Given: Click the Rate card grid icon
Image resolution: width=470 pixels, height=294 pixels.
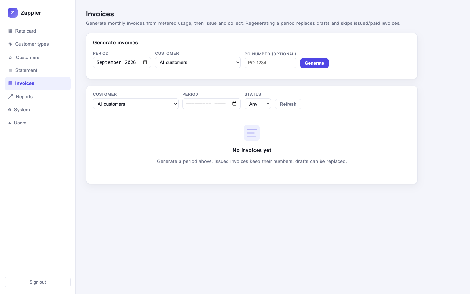Looking at the screenshot, I should (x=10, y=31).
